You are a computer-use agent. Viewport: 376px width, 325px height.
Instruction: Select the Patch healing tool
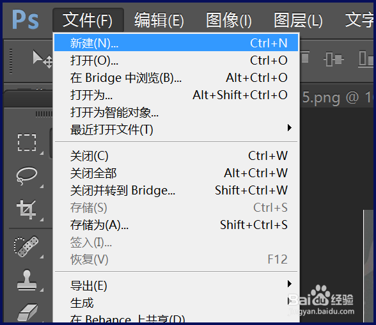click(x=26, y=246)
